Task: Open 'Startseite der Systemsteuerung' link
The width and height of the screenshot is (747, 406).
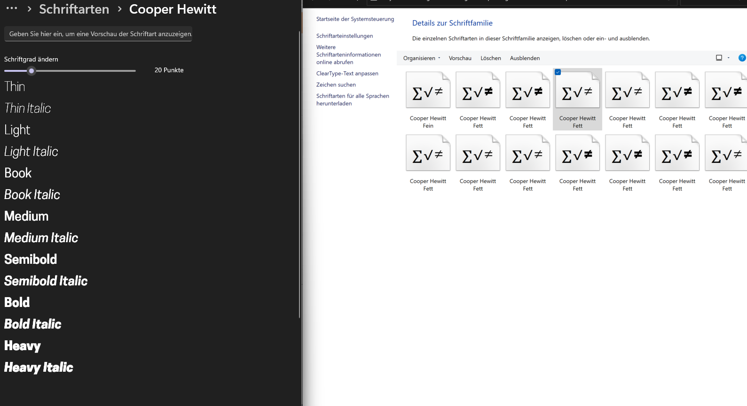Action: click(x=355, y=19)
